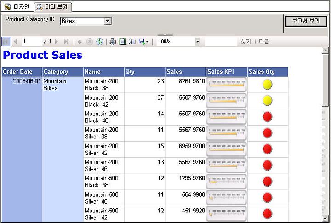Print the report

pyautogui.click(x=112, y=41)
